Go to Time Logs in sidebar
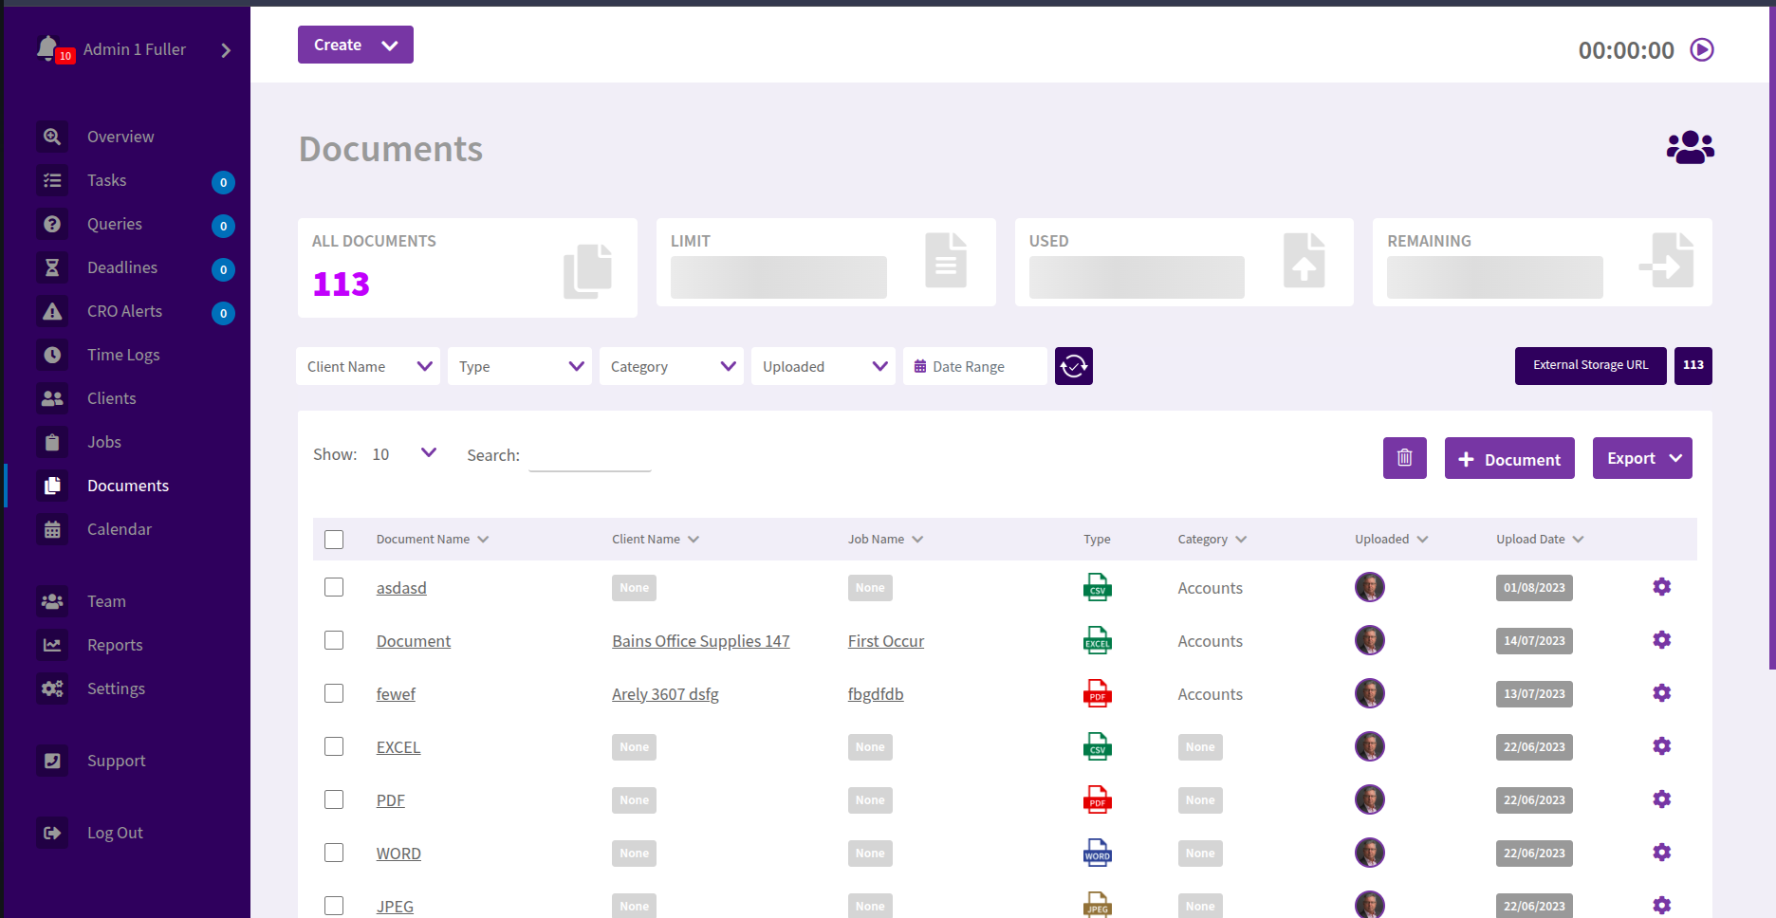1776x918 pixels. click(x=123, y=355)
